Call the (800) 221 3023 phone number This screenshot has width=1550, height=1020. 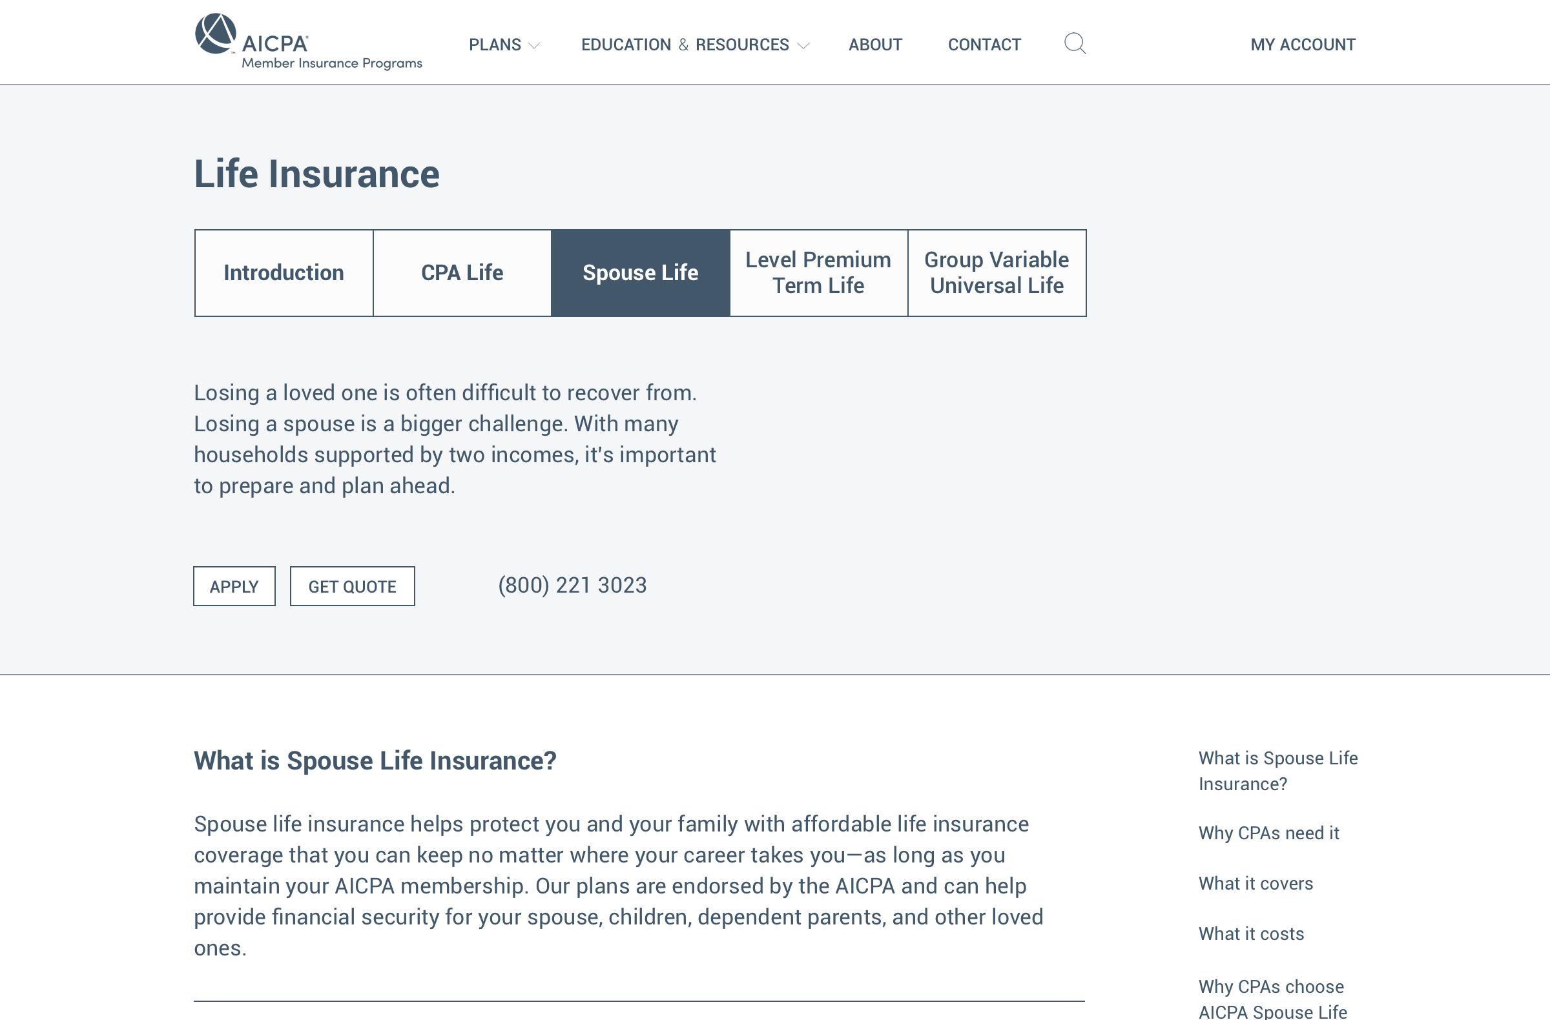click(572, 585)
